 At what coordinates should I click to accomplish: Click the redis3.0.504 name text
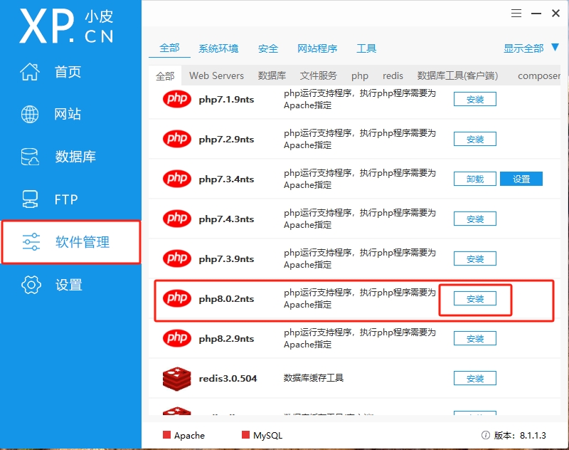click(x=228, y=379)
